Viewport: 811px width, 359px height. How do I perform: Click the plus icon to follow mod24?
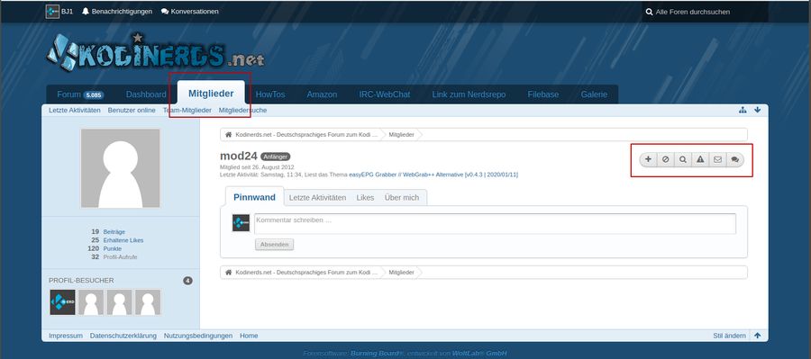[648, 159]
